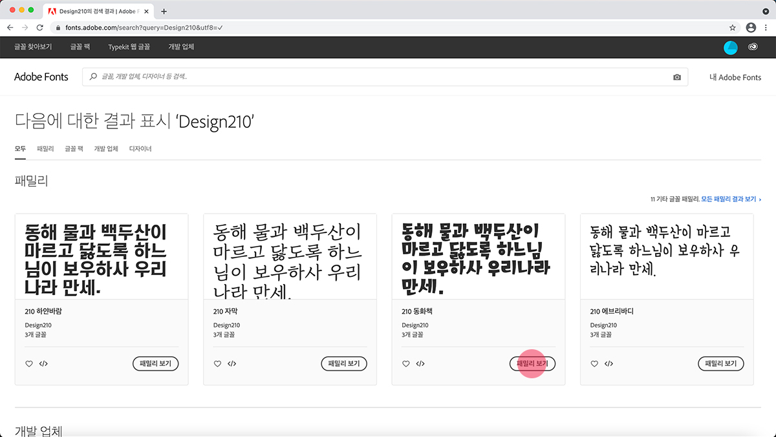Reload the page with browser refresh icon

coord(40,28)
